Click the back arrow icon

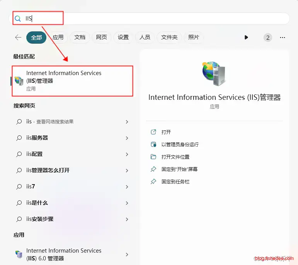(18, 38)
